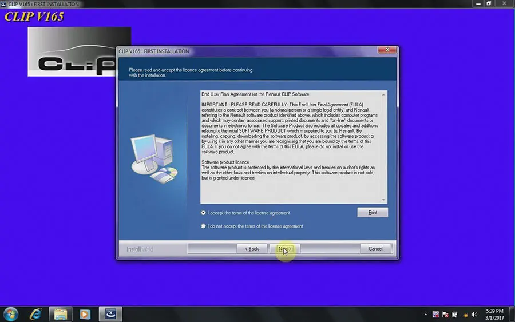Click the license text scroll down arrow
Image resolution: width=515 pixels, height=322 pixels.
[x=383, y=200]
